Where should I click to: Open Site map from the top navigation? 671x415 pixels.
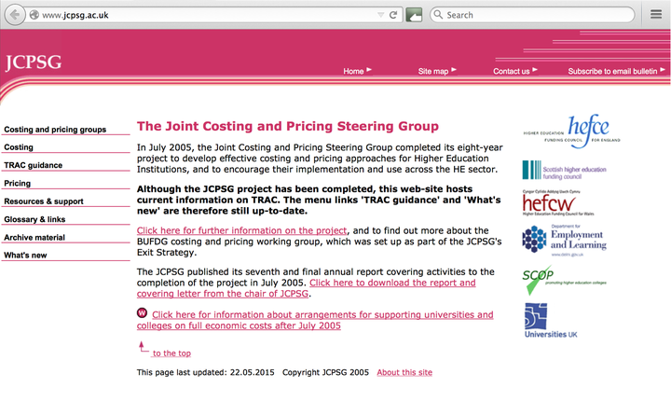pos(433,71)
